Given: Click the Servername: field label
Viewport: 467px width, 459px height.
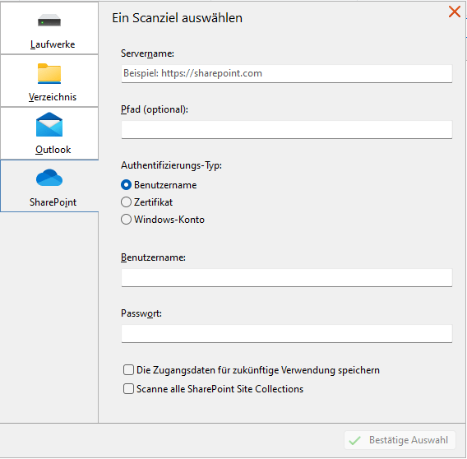Looking at the screenshot, I should [x=147, y=53].
